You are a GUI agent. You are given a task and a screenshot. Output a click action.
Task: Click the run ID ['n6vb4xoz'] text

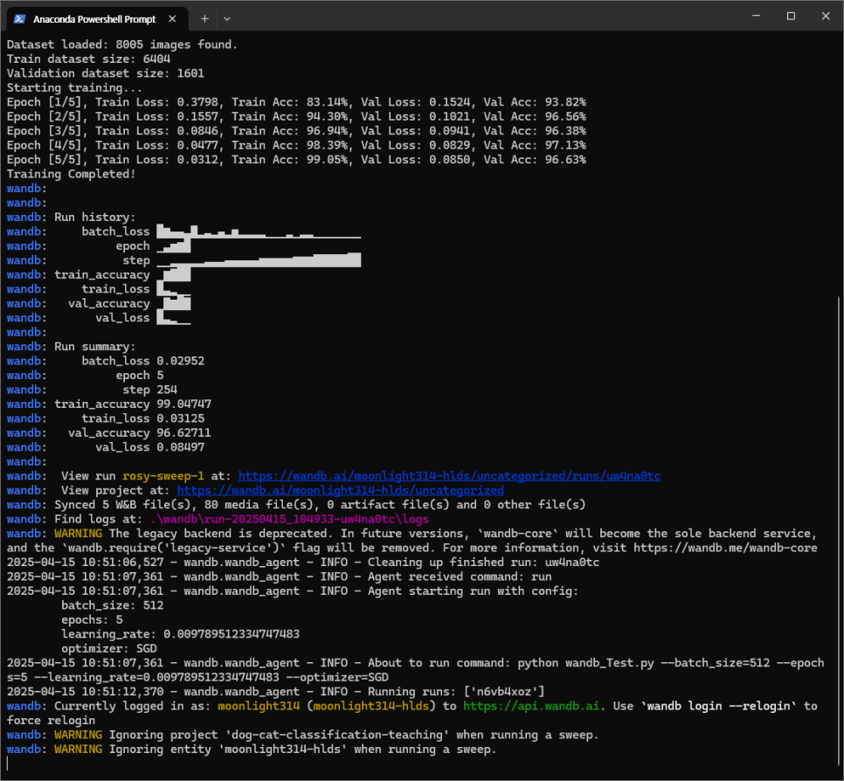click(504, 692)
